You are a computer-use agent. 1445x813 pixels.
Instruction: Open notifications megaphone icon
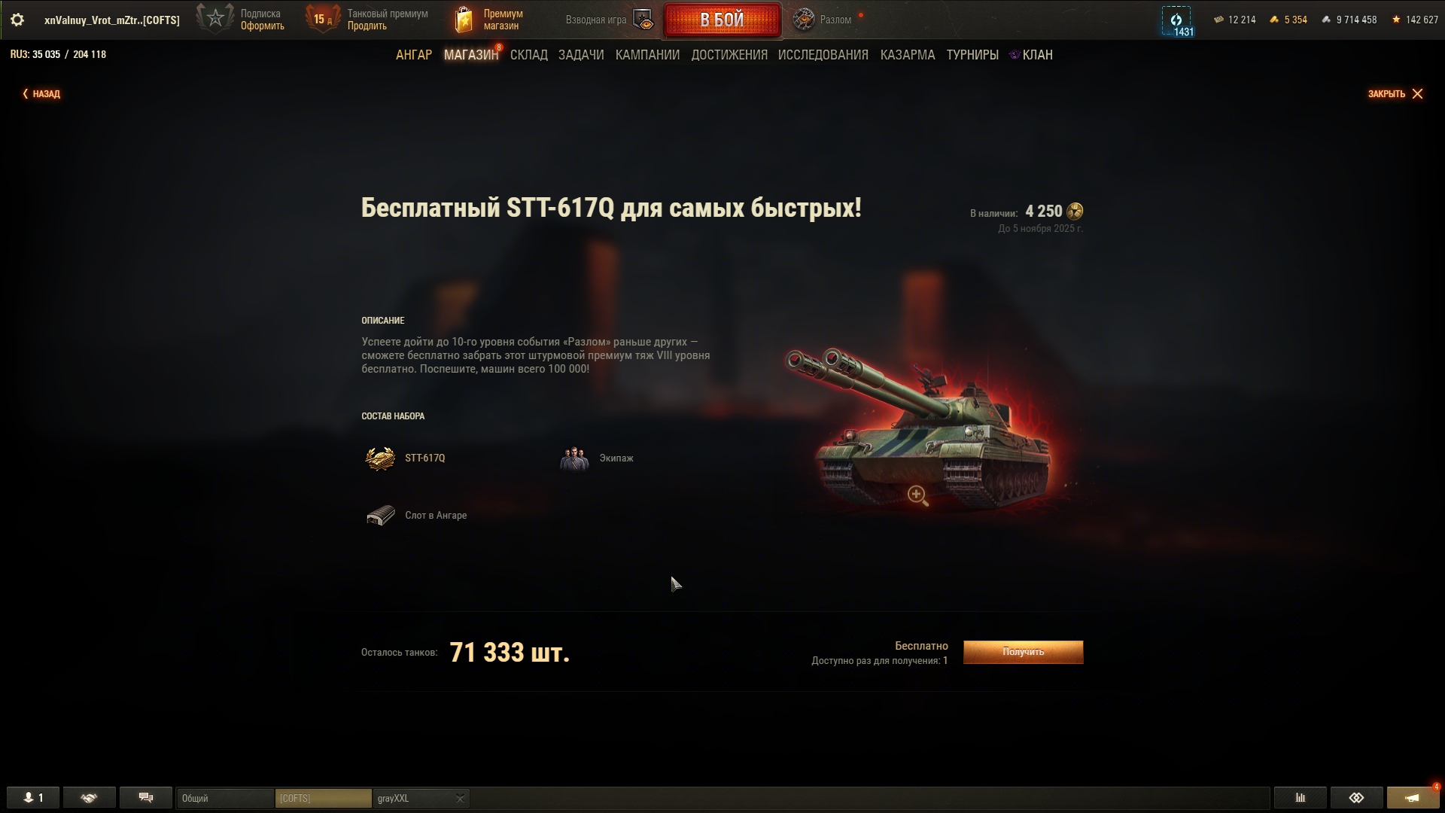click(1413, 798)
